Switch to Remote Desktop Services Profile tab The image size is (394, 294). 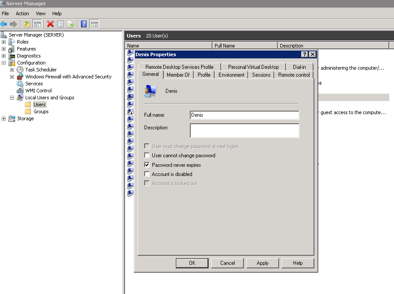[x=179, y=67]
